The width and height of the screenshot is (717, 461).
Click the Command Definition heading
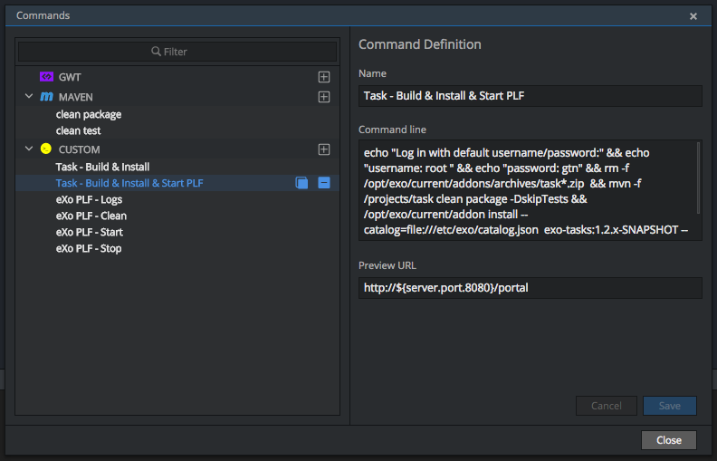coord(420,44)
